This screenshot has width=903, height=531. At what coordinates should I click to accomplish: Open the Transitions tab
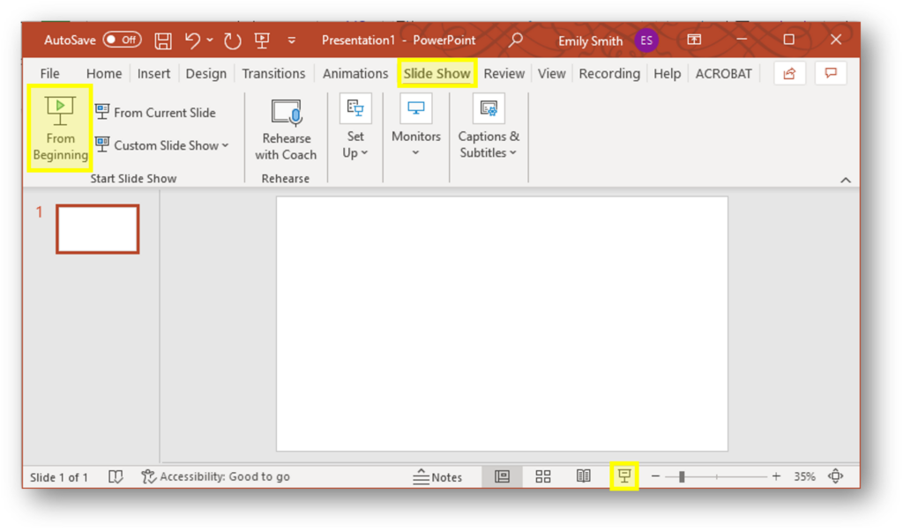[x=273, y=74]
